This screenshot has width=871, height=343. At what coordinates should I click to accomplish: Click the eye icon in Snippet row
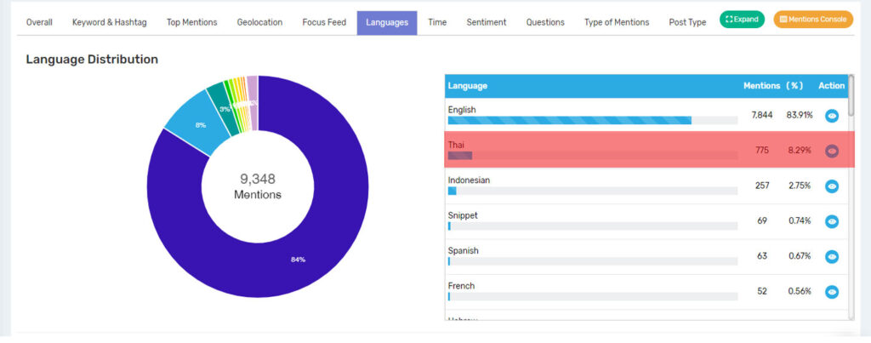[831, 221]
